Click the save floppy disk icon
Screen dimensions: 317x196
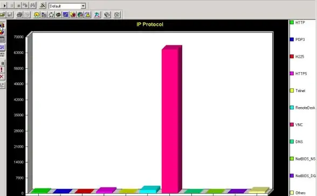pos(10,15)
